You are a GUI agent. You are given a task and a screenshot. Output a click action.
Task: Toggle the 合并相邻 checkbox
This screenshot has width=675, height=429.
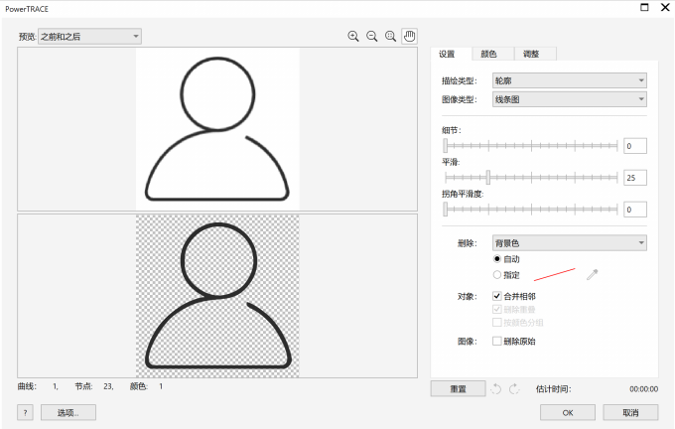pyautogui.click(x=496, y=296)
